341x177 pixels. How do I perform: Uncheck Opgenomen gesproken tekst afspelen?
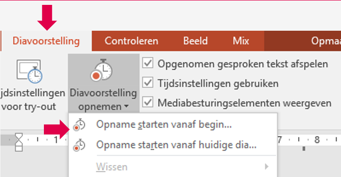[x=148, y=63]
